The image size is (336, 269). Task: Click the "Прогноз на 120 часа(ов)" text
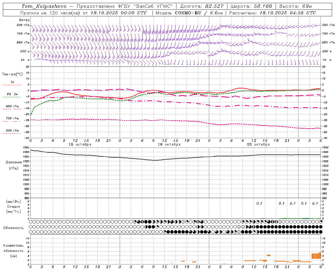click(50, 13)
